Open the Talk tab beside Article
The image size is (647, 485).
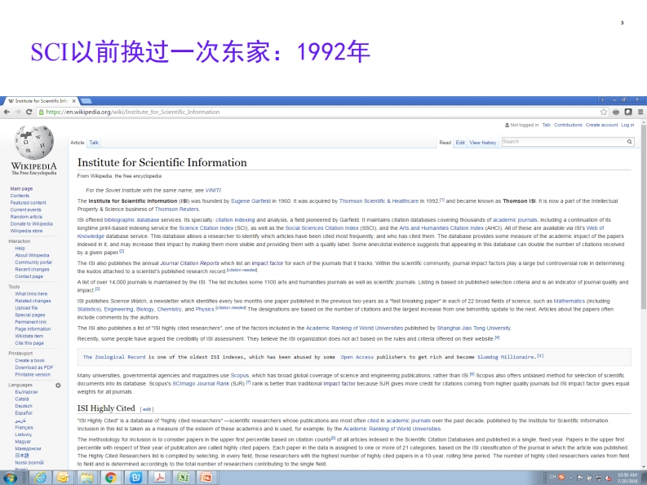pos(94,143)
